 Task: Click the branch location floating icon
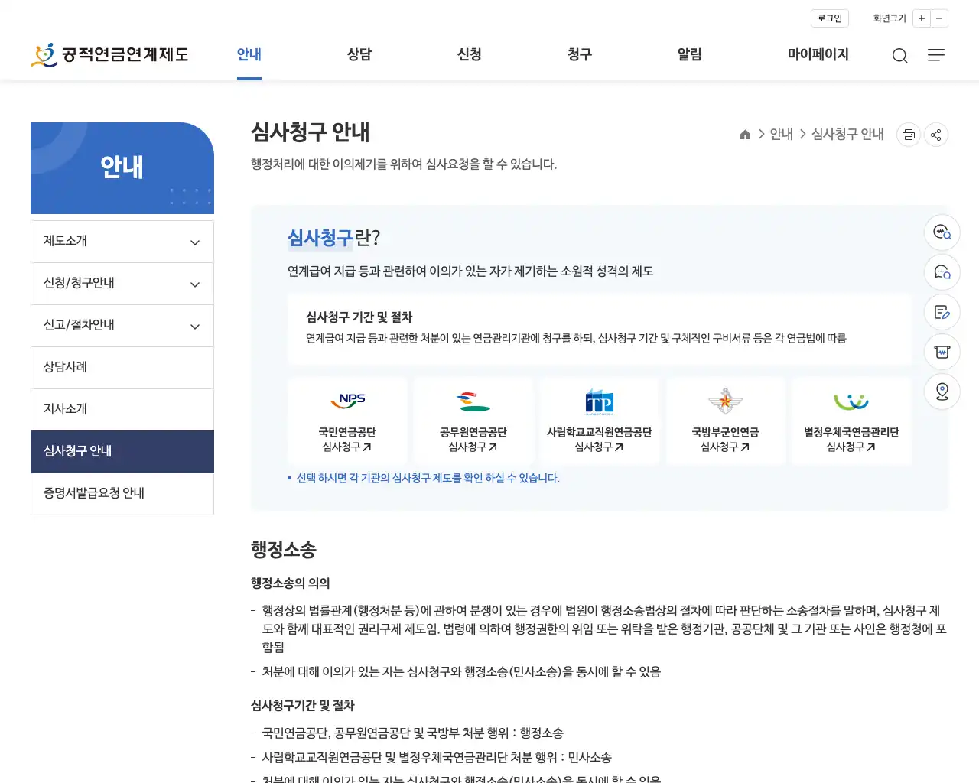[942, 391]
